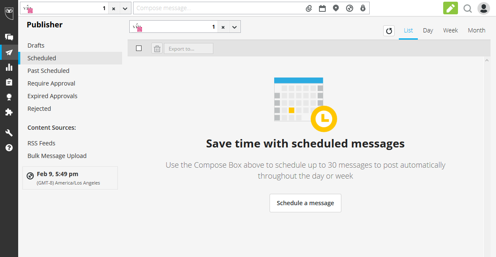
Task: Switch to the Week view tab
Action: tap(450, 31)
